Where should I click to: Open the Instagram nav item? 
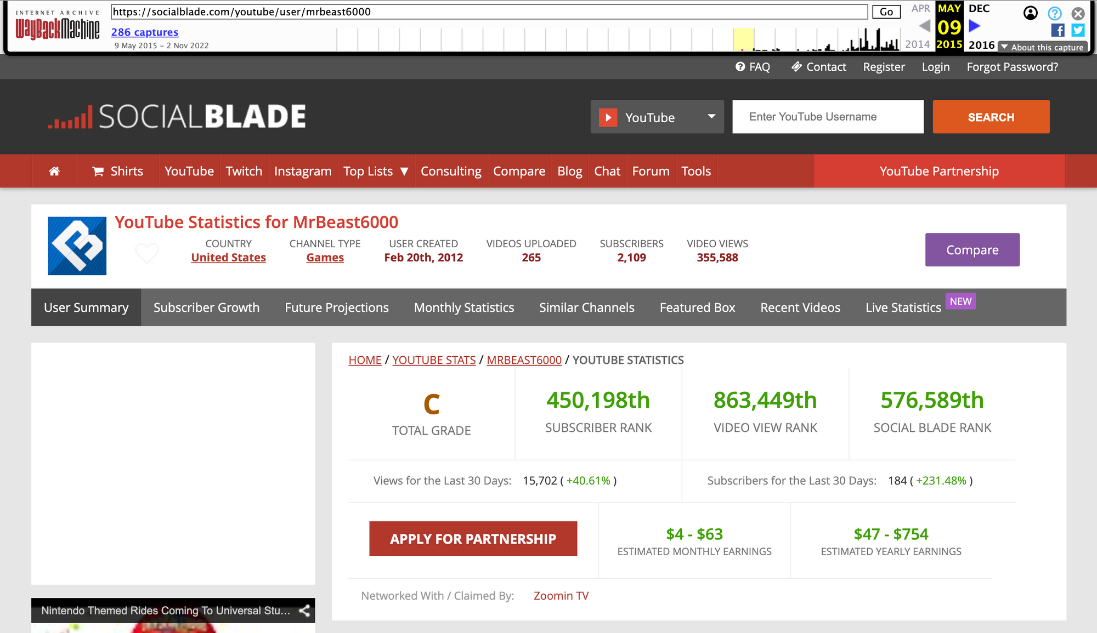point(303,172)
